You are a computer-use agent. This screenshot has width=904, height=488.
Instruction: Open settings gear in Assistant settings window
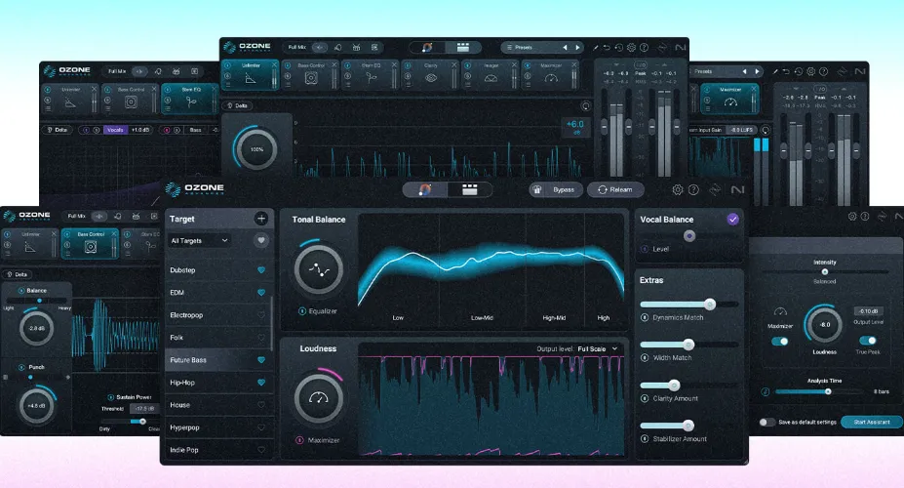point(852,217)
